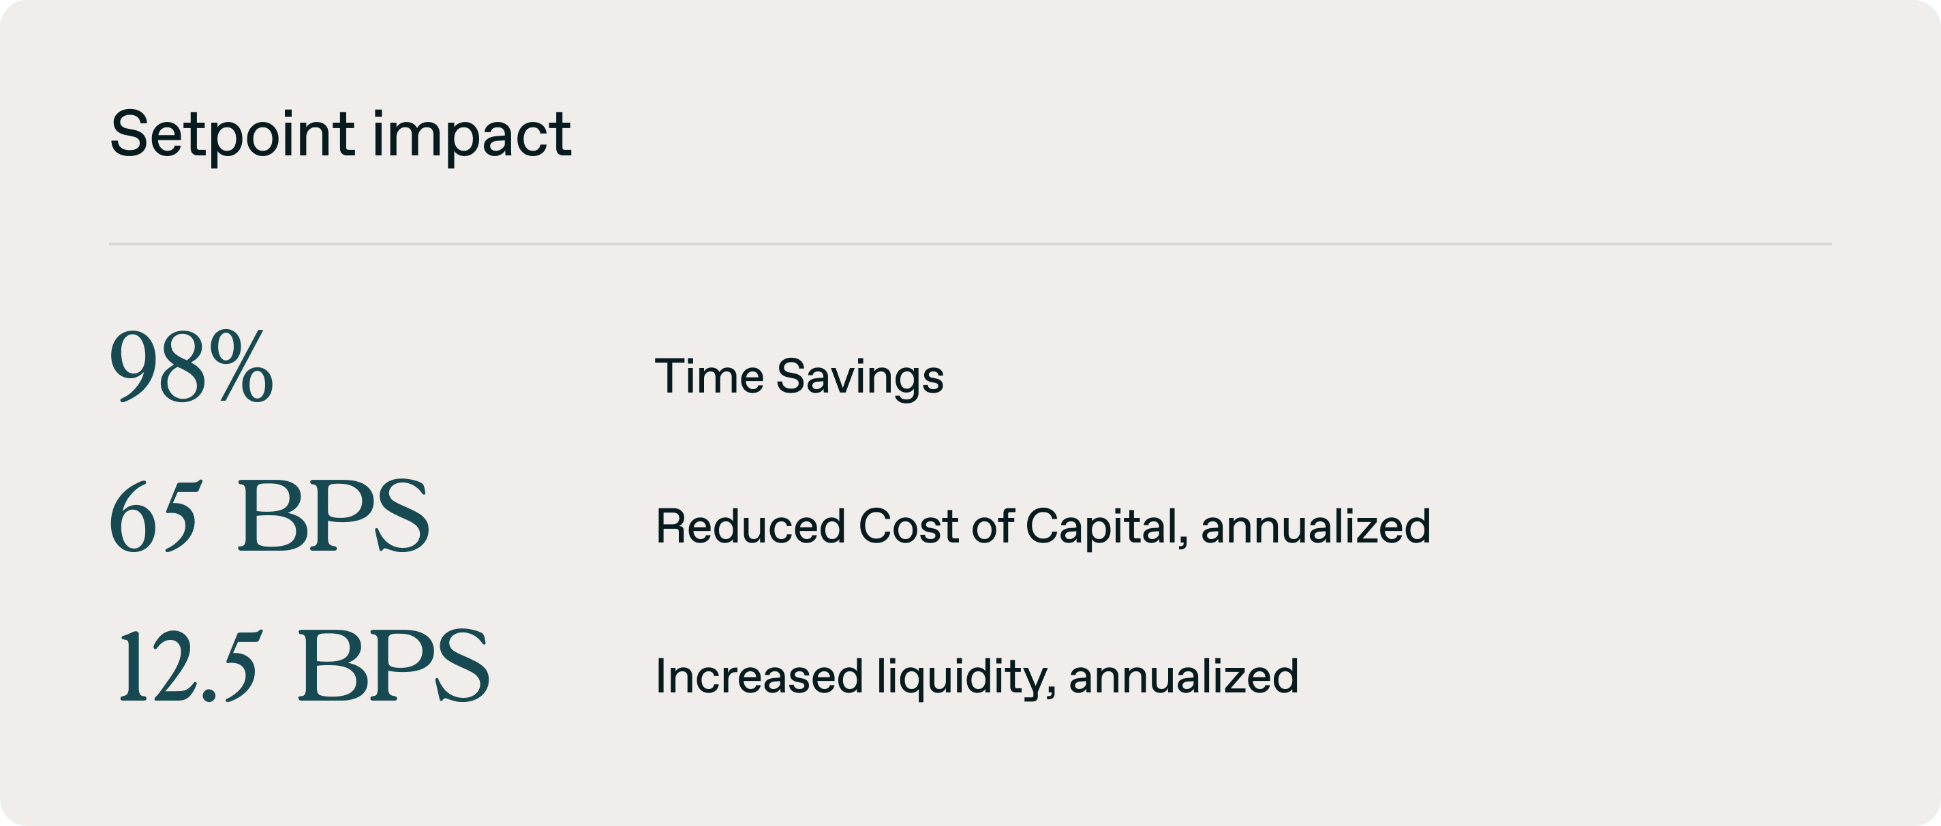Click the 12.5 figure in the third statistic
Image resolution: width=1941 pixels, height=826 pixels.
190,667
